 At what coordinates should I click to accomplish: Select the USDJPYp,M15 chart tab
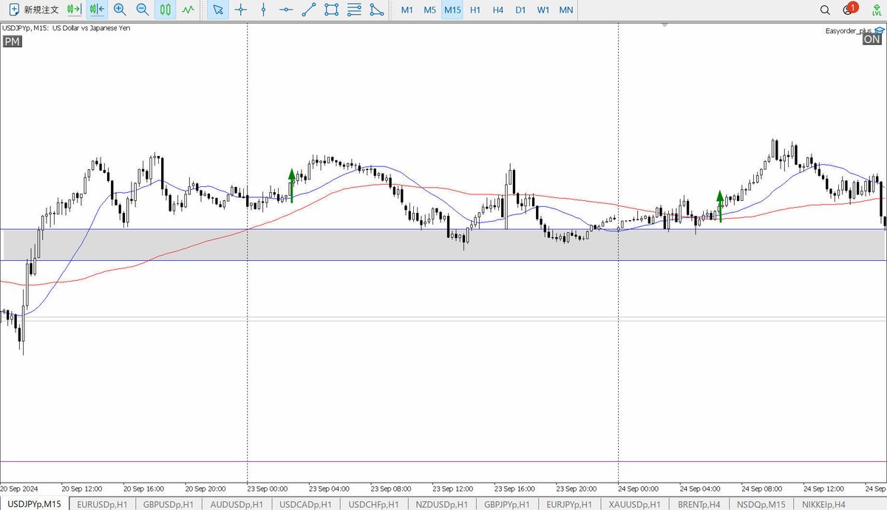click(x=34, y=503)
